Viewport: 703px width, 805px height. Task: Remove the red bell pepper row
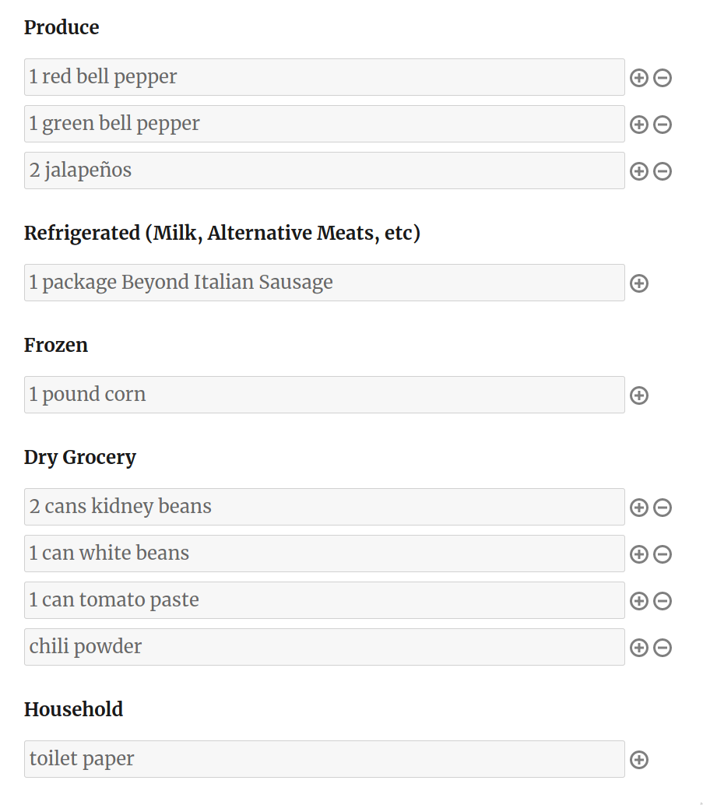coord(663,78)
